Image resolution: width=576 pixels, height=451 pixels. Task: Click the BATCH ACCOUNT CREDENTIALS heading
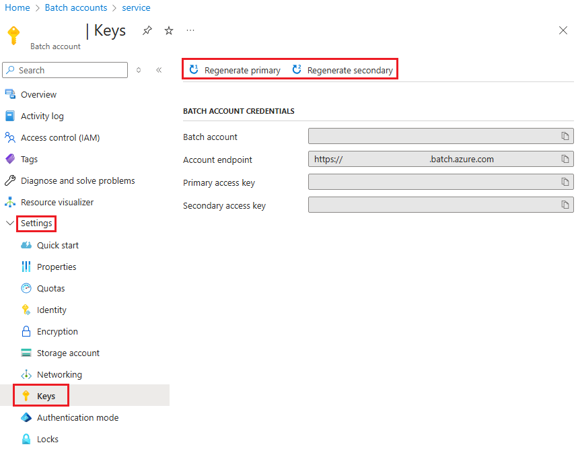239,111
